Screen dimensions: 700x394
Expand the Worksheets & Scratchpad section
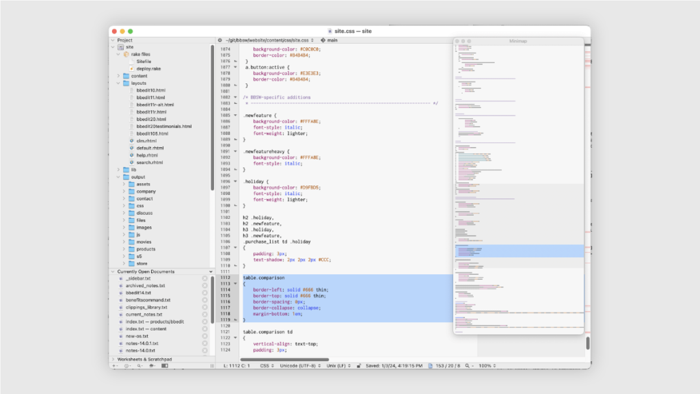(x=113, y=358)
